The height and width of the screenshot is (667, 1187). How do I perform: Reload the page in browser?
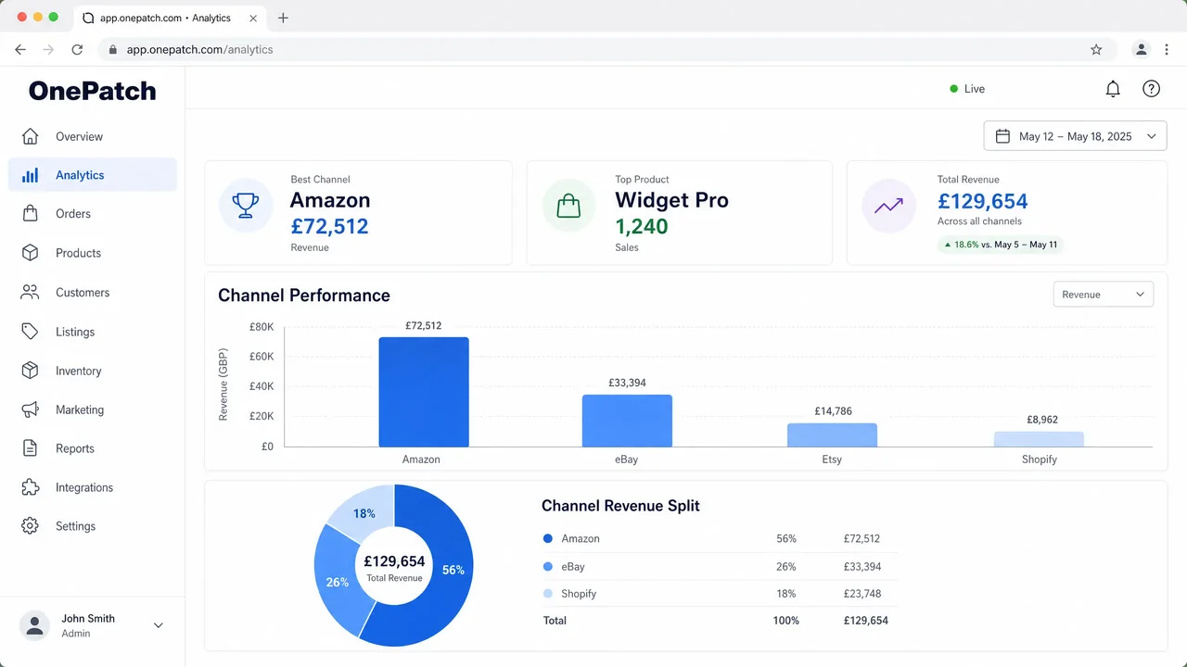[x=77, y=49]
